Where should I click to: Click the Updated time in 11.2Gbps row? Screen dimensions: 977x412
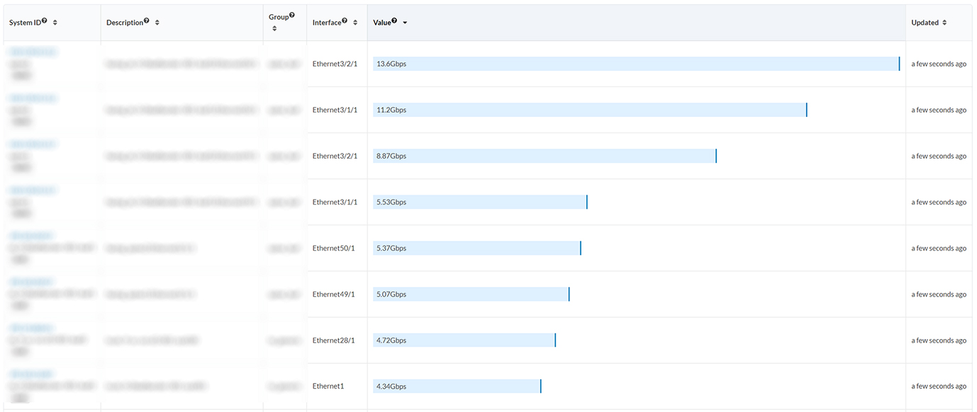click(x=939, y=110)
